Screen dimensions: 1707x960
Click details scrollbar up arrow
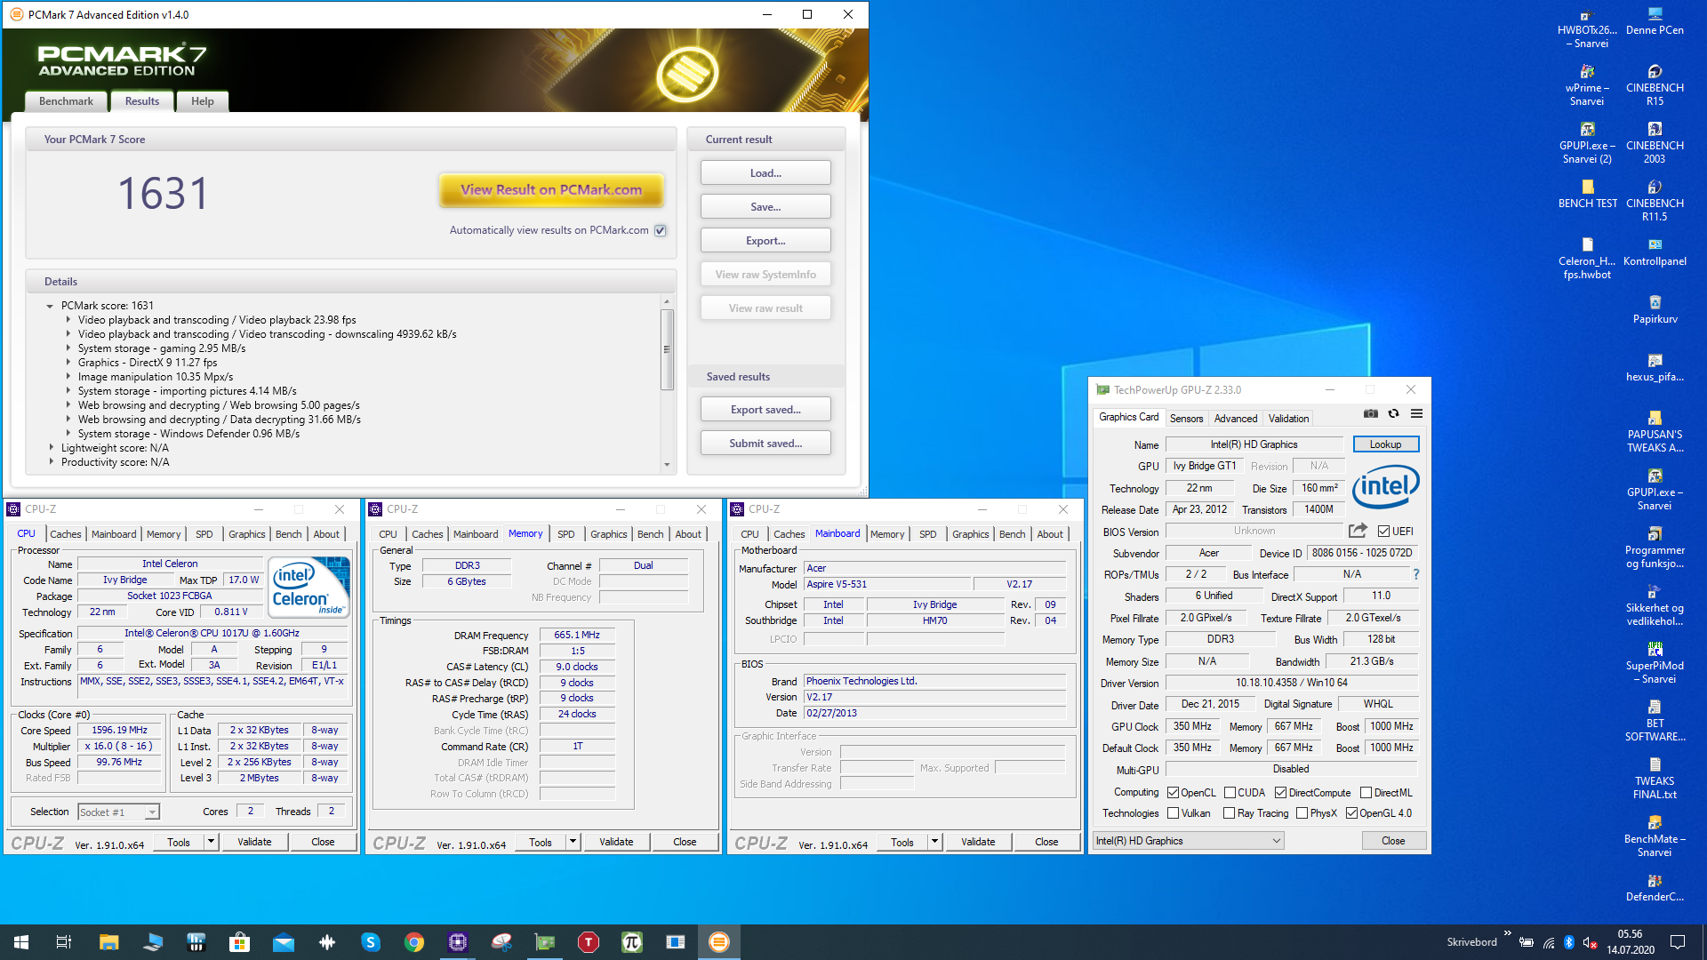(x=667, y=302)
